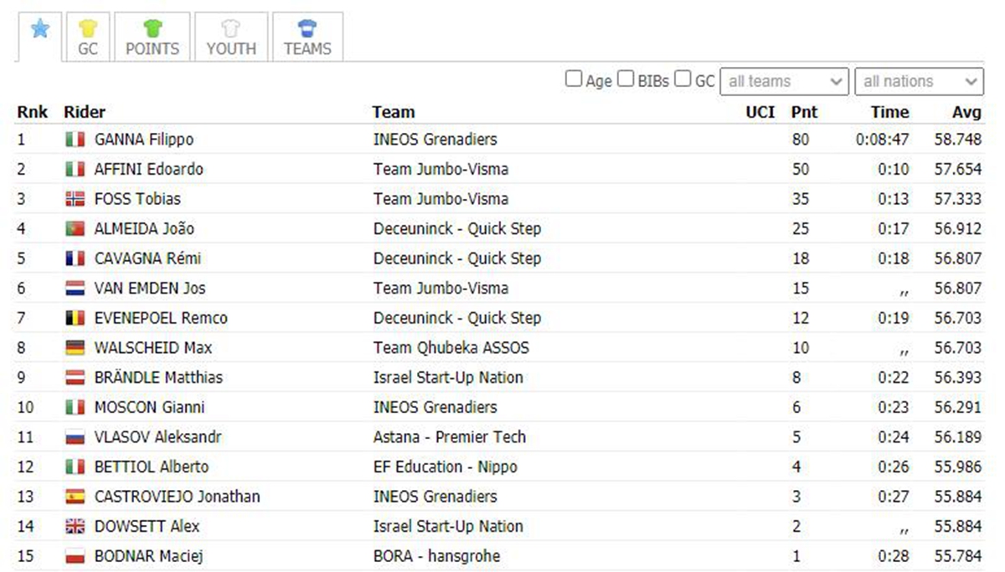Image resolution: width=1005 pixels, height=572 pixels.
Task: Open EVENEPOEL Remco's rider page
Action: tap(161, 318)
